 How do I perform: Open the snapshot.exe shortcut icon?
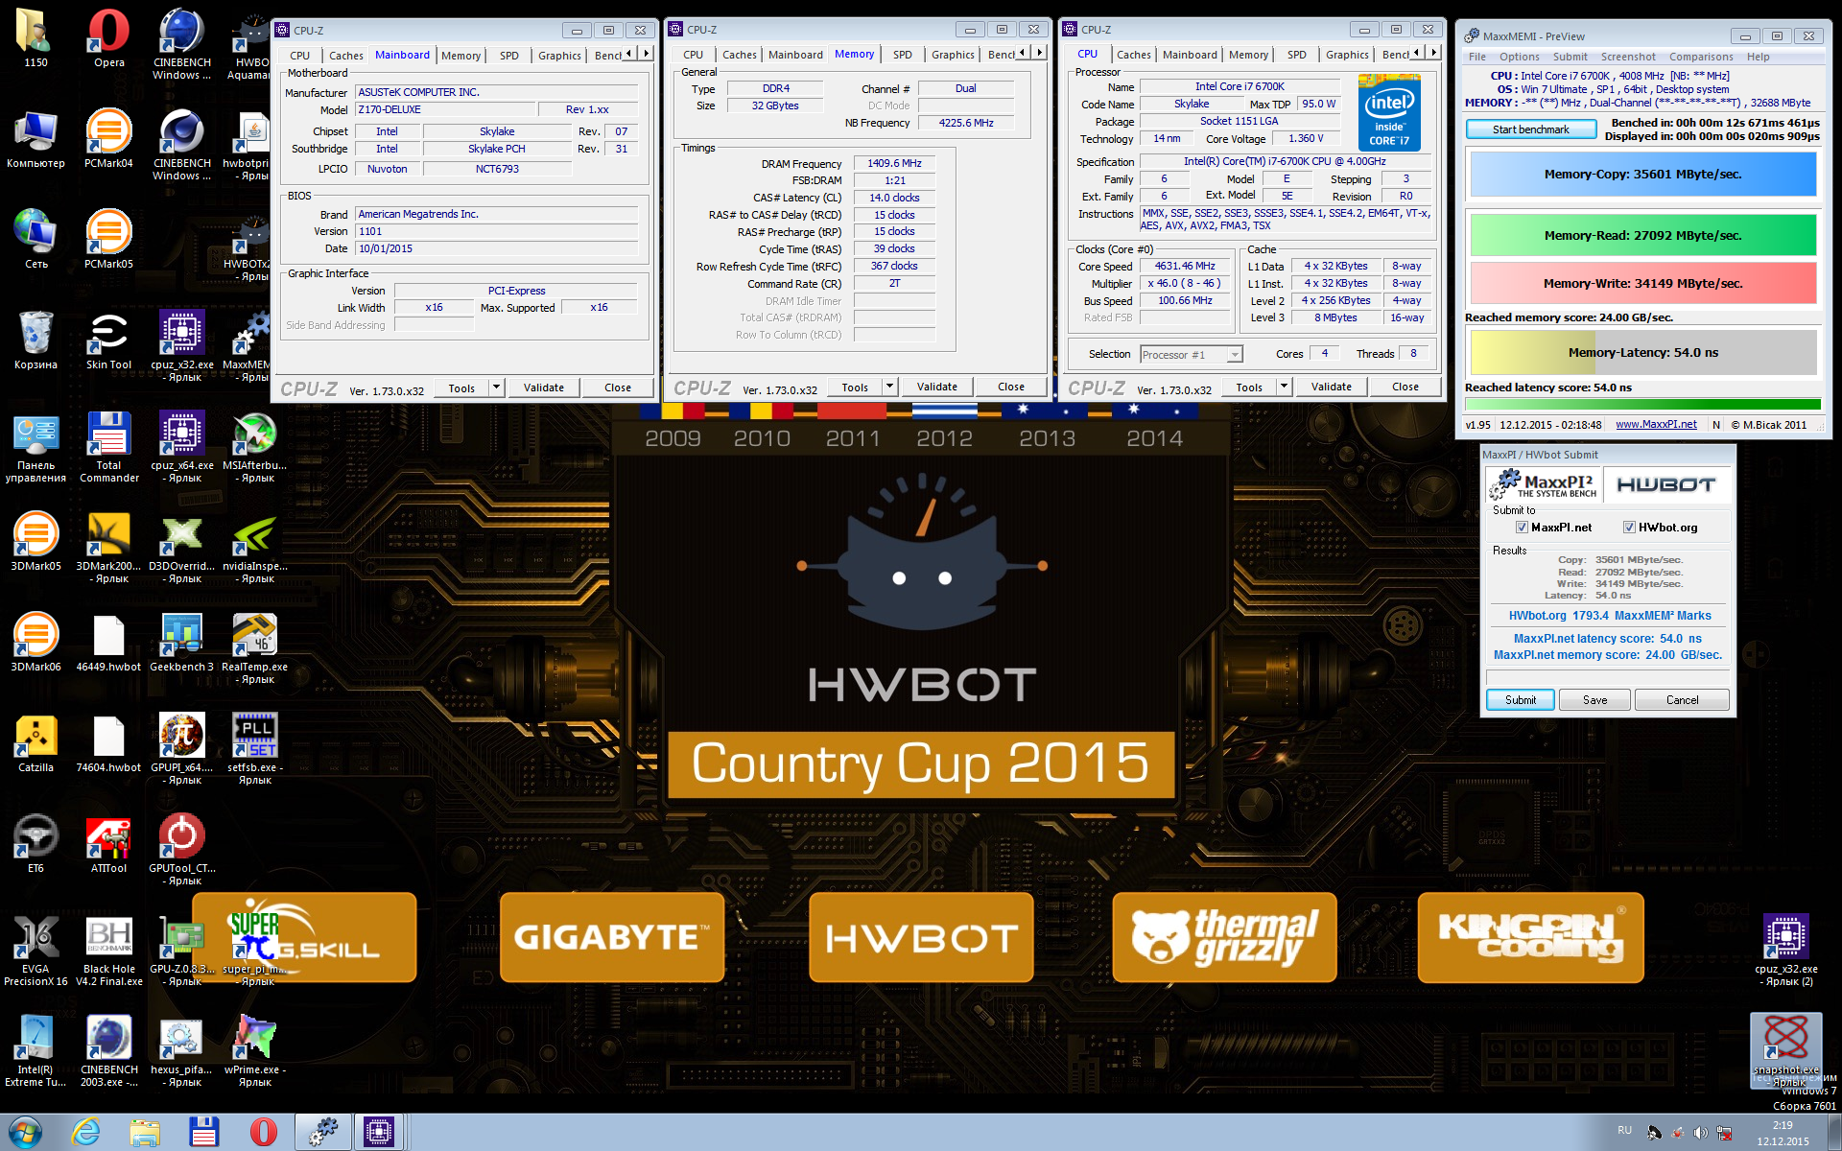[1785, 1048]
